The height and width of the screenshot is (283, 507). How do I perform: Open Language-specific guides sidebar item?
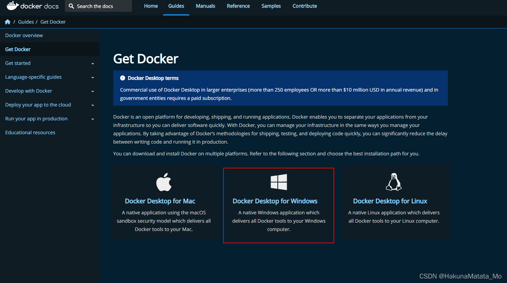point(33,77)
